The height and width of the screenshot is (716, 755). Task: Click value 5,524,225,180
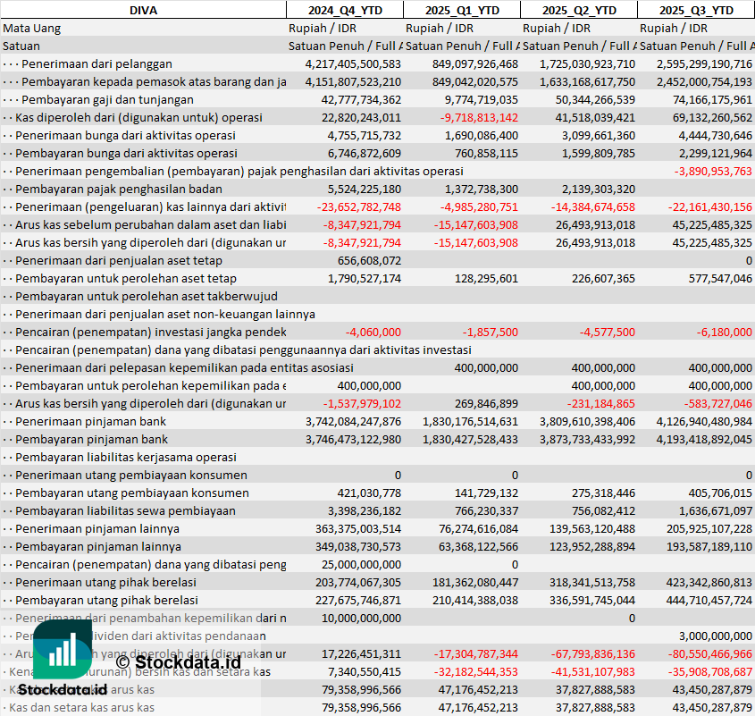(364, 189)
